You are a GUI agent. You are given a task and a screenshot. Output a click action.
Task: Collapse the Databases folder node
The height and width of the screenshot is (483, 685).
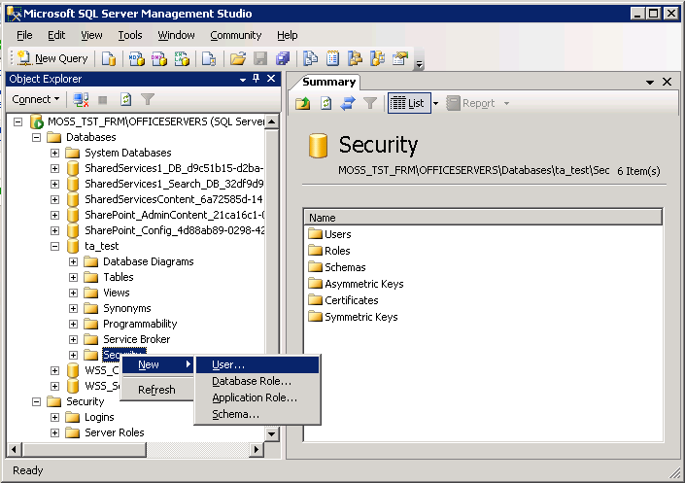pos(37,137)
